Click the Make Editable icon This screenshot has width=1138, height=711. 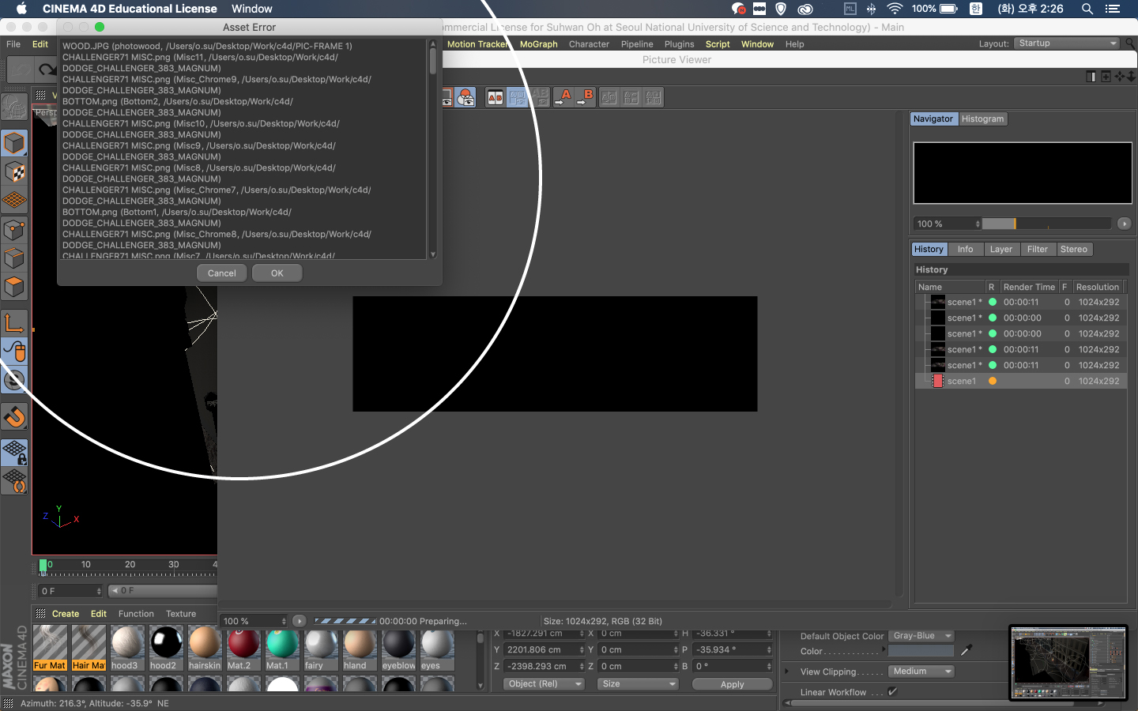click(x=14, y=107)
